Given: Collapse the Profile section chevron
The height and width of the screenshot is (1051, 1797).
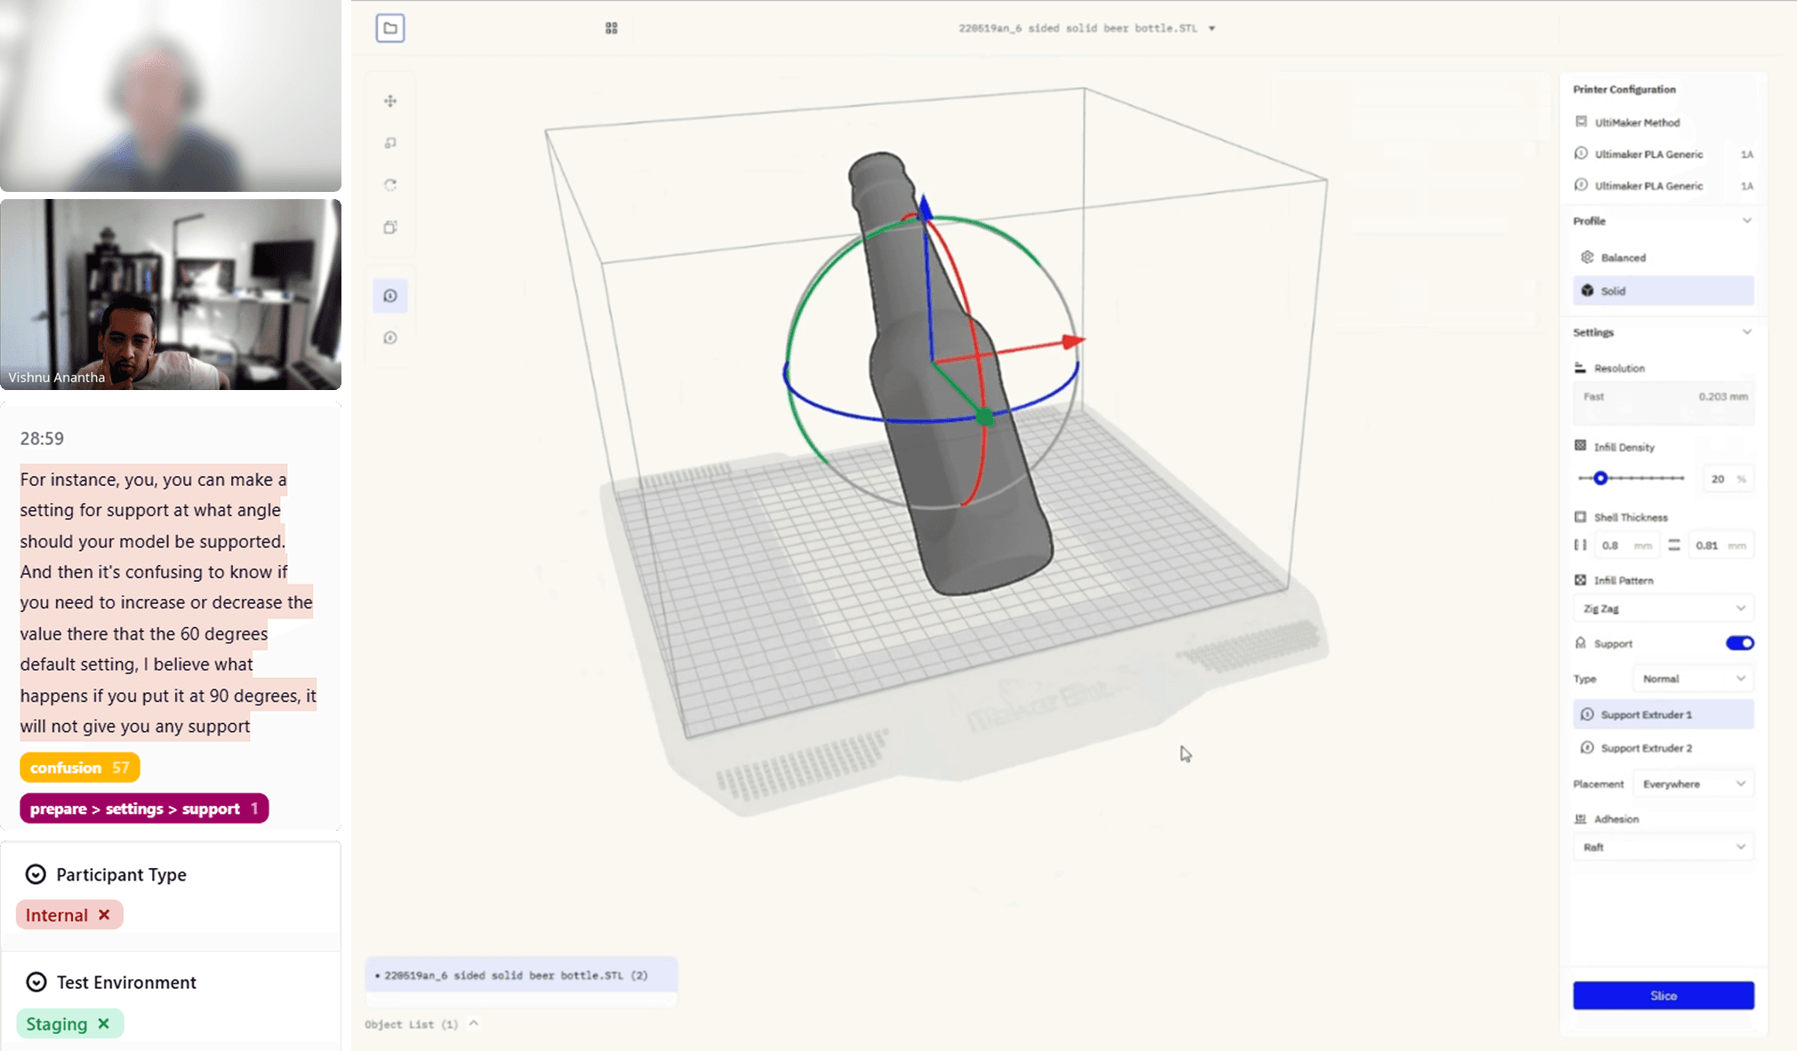Looking at the screenshot, I should click(x=1746, y=221).
